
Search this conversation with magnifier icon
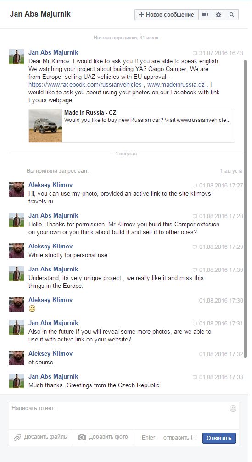pyautogui.click(x=232, y=15)
